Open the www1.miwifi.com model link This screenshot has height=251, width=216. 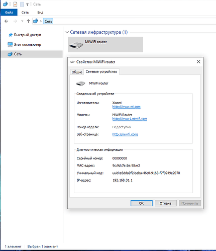pyautogui.click(x=130, y=119)
